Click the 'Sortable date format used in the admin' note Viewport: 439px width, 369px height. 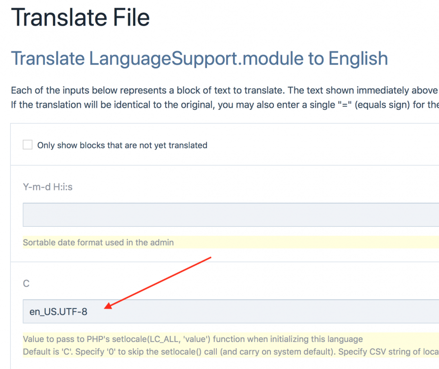(98, 242)
